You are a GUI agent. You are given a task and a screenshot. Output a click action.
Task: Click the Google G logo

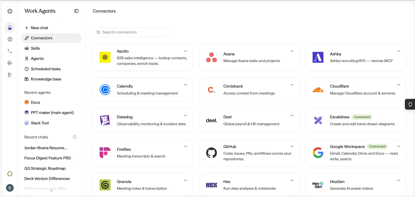pos(318,153)
